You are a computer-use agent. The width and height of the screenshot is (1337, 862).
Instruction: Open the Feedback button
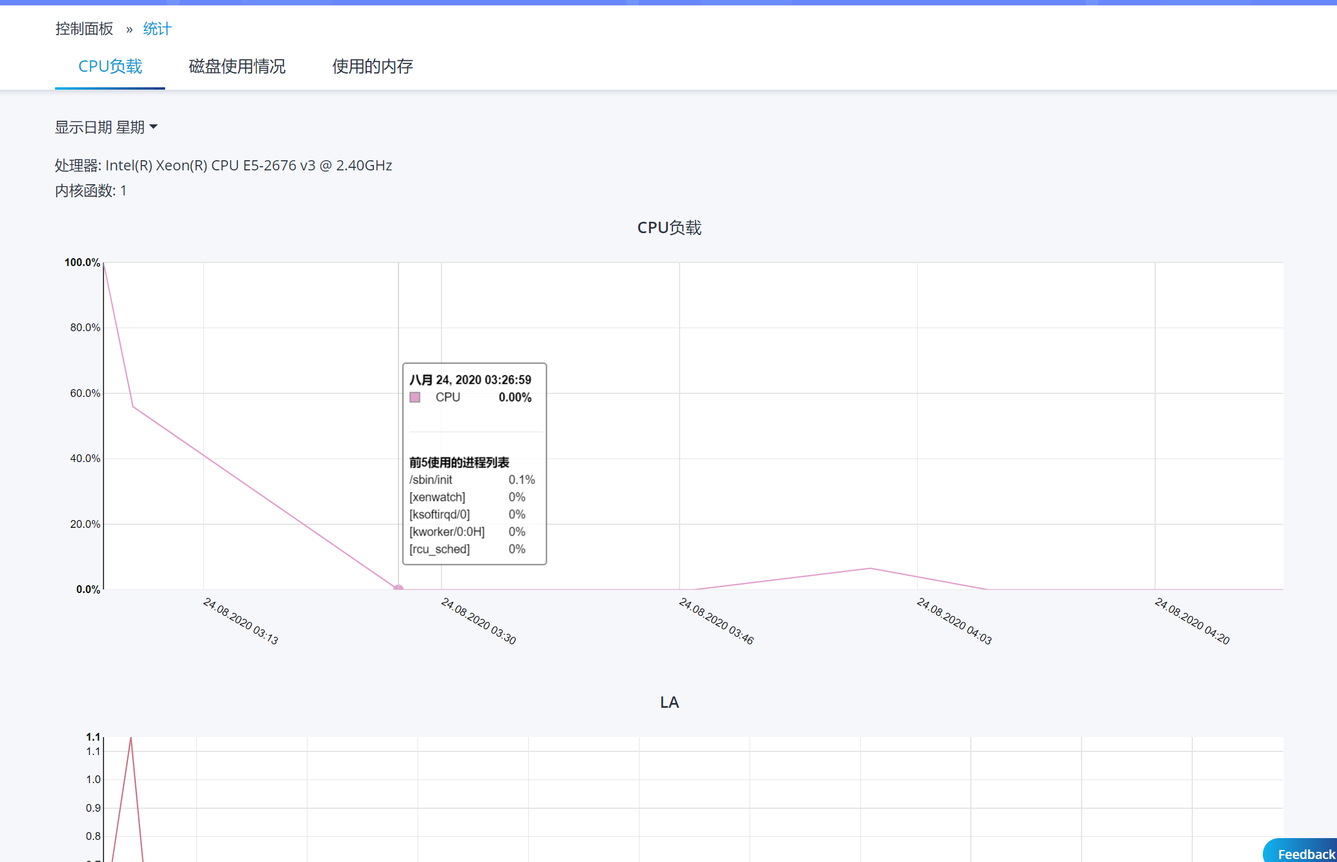(1302, 852)
